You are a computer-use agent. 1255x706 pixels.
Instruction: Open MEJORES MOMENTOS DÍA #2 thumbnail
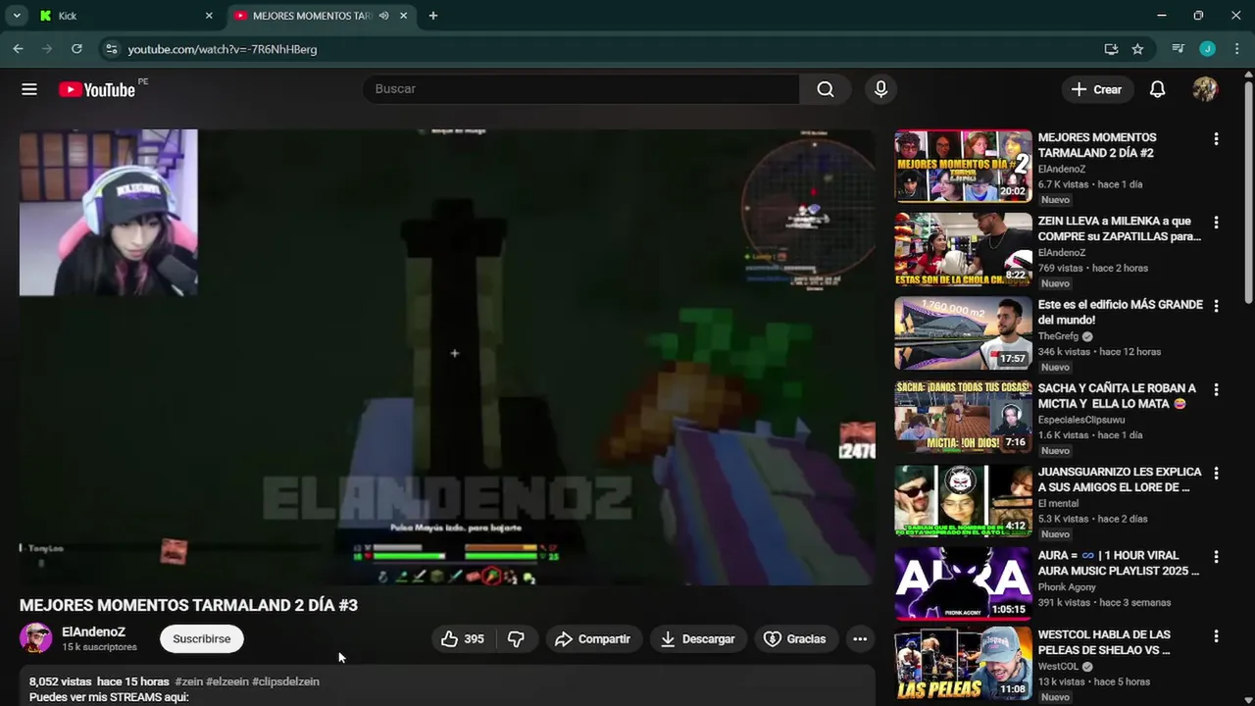[963, 166]
